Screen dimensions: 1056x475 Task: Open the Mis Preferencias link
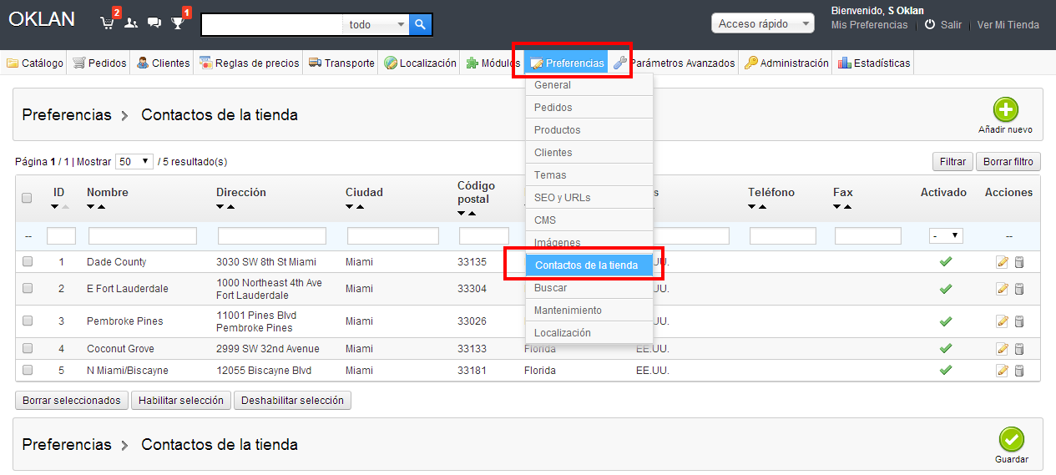tap(869, 25)
